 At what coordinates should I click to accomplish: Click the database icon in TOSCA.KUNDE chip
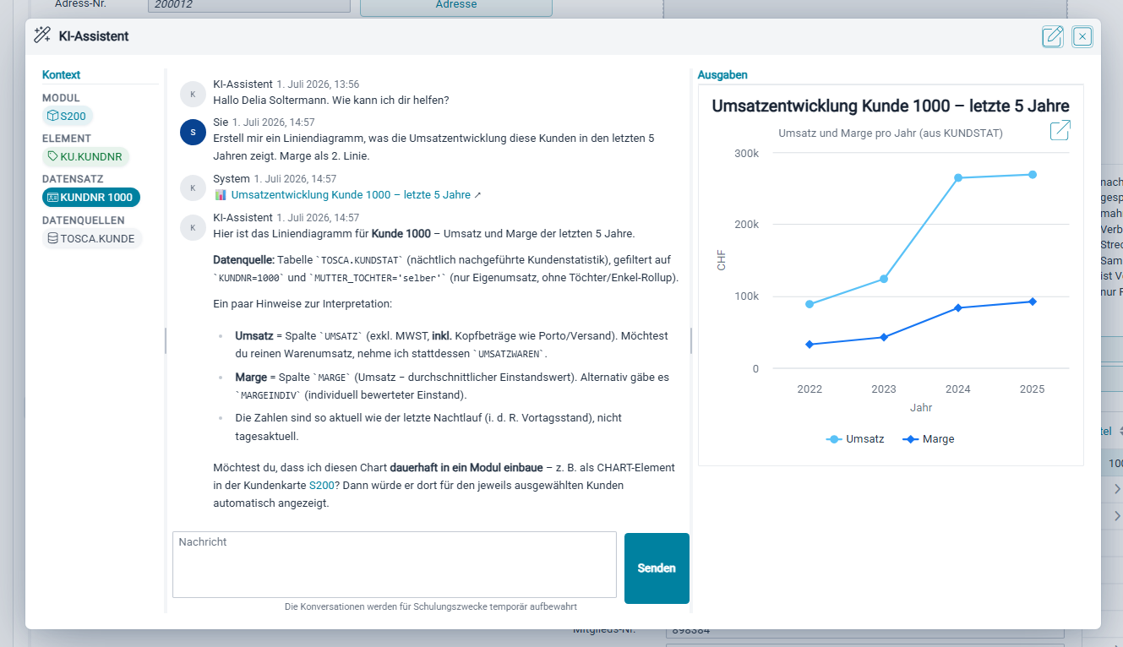(x=52, y=238)
